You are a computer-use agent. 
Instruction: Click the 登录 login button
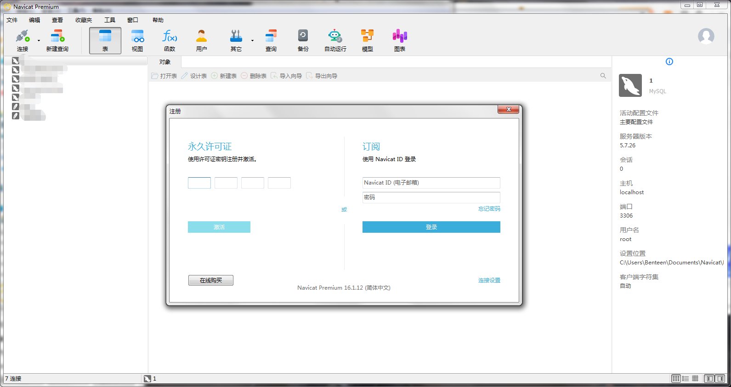click(x=431, y=227)
